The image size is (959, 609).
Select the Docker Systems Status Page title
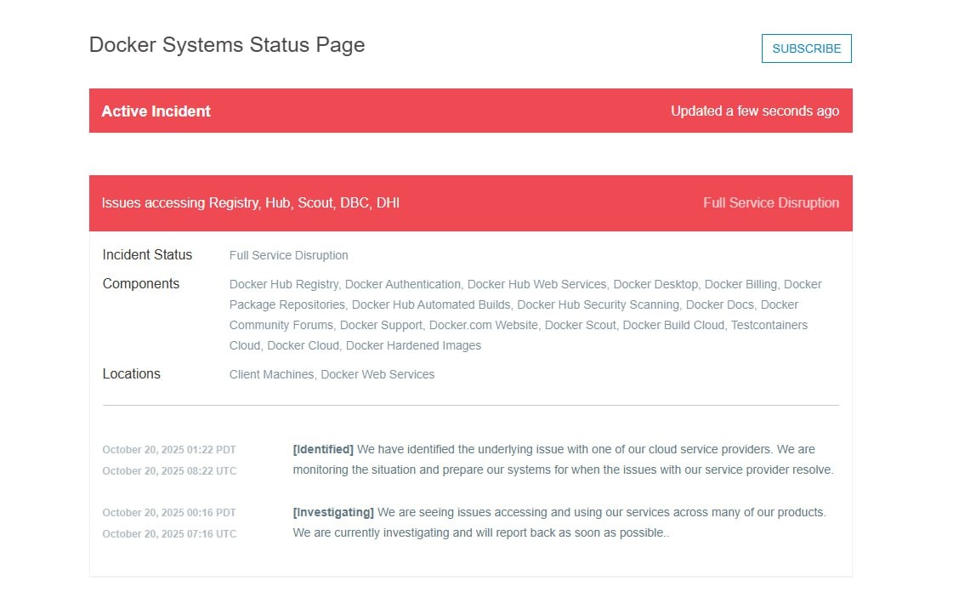(x=227, y=45)
